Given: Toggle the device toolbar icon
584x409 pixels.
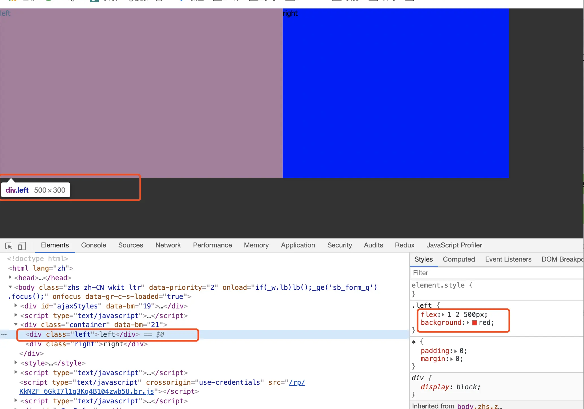Looking at the screenshot, I should 22,246.
